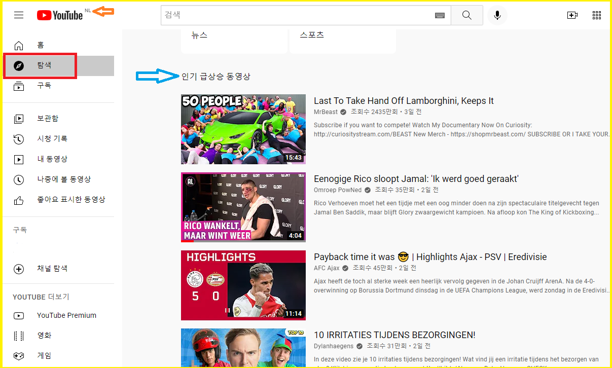Click AFC Ajax verified checkmark badge

[x=345, y=268]
